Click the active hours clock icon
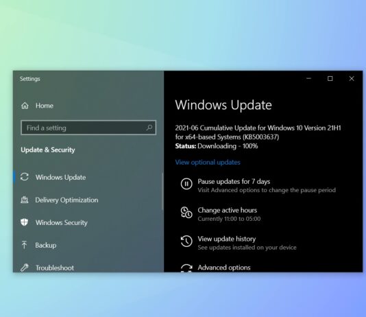Image resolution: width=366 pixels, height=317 pixels. pos(186,212)
